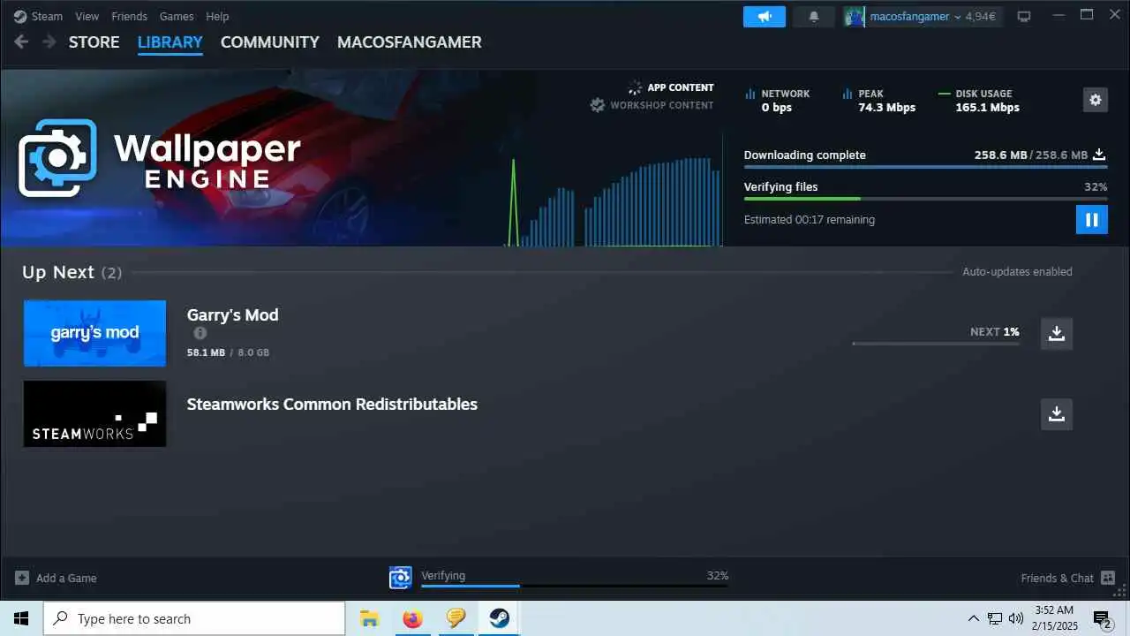This screenshot has height=636, width=1130.
Task: Click the Downloading complete progress bar
Action: point(925,167)
